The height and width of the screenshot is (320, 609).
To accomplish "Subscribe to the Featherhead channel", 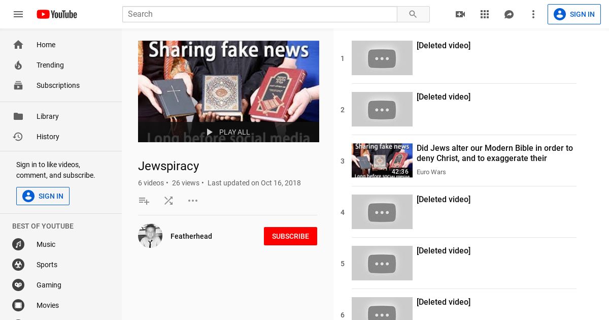I will [x=290, y=236].
